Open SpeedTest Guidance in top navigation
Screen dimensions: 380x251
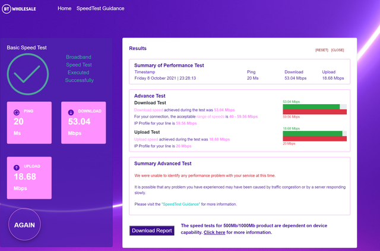[100, 8]
